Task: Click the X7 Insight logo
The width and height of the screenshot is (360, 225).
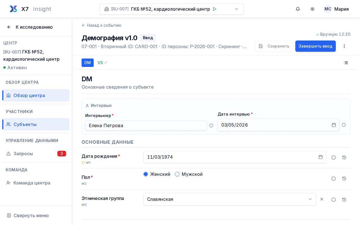Action: pos(30,9)
